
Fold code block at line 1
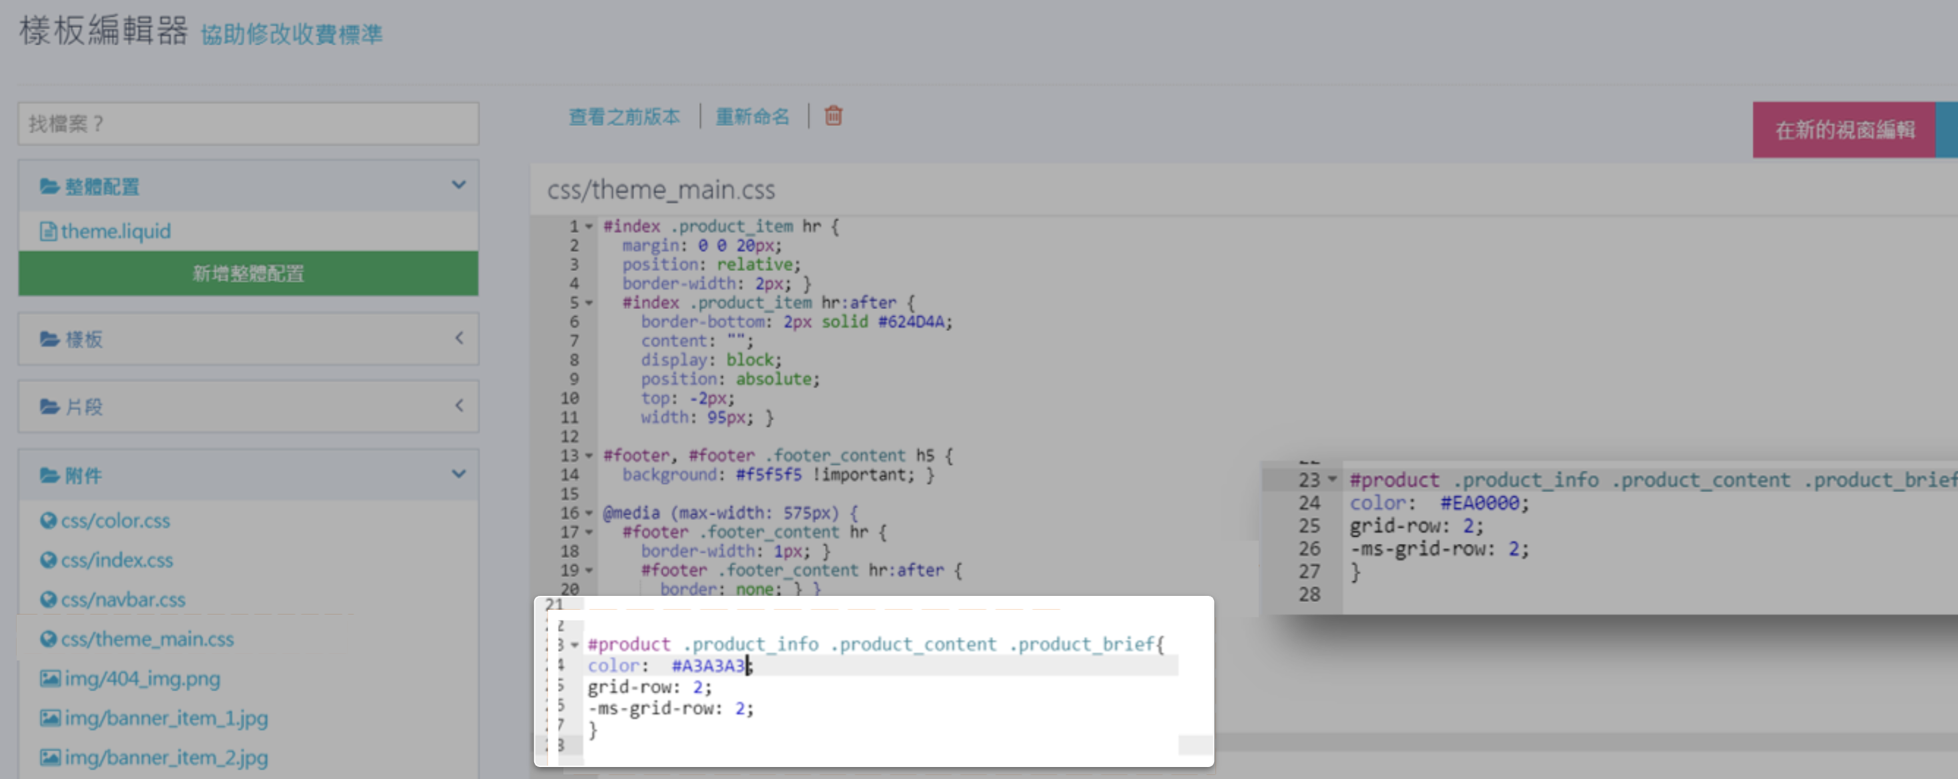pos(589,226)
